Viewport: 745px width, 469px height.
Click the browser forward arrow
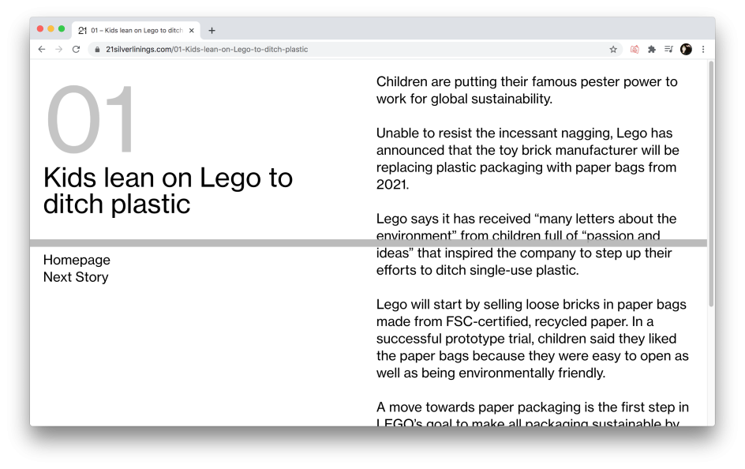(x=58, y=49)
